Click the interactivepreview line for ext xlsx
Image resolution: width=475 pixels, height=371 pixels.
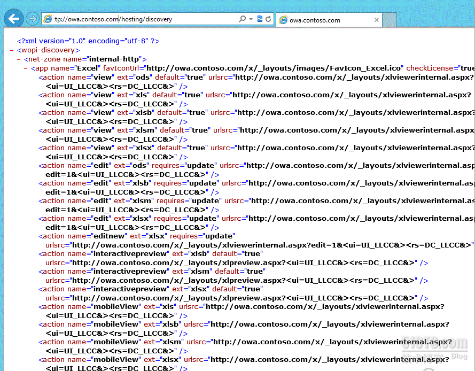click(x=151, y=289)
